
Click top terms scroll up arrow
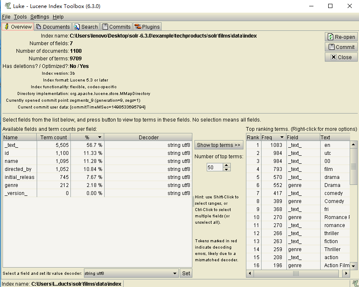353,144
